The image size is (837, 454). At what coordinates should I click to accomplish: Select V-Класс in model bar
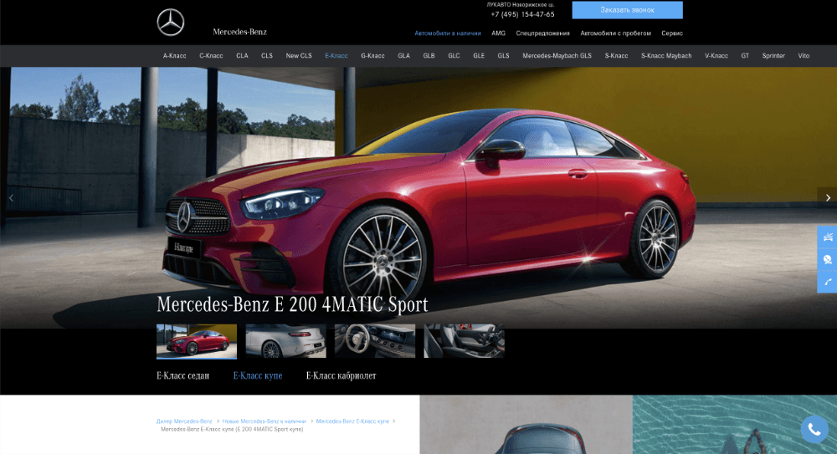pyautogui.click(x=716, y=55)
